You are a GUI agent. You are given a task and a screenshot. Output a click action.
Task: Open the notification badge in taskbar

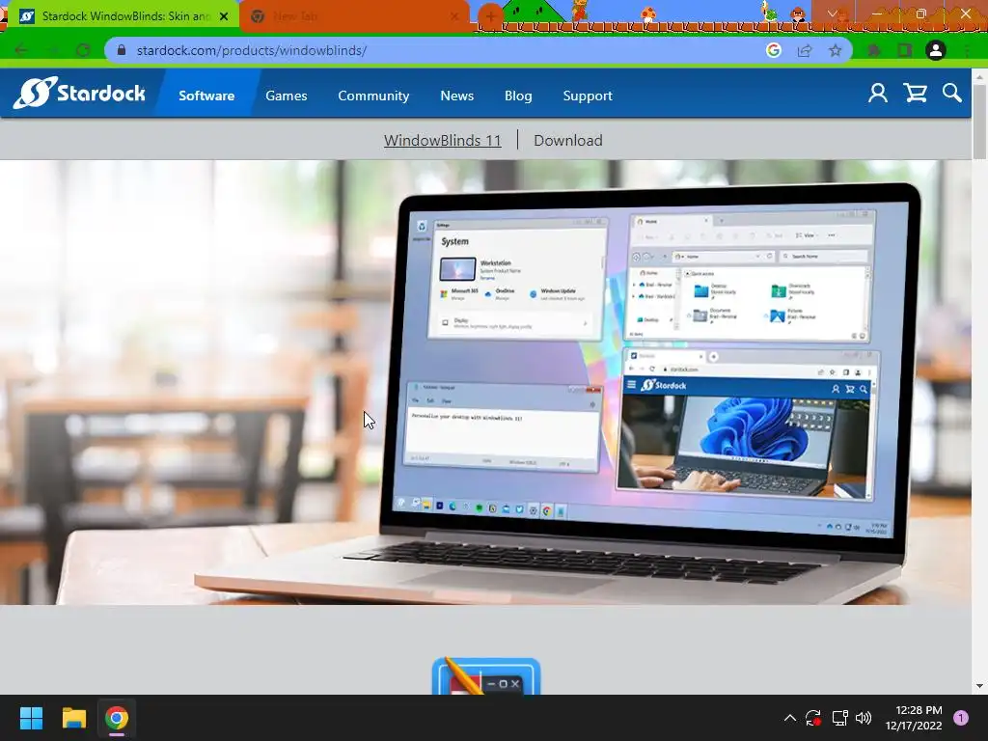tap(961, 718)
